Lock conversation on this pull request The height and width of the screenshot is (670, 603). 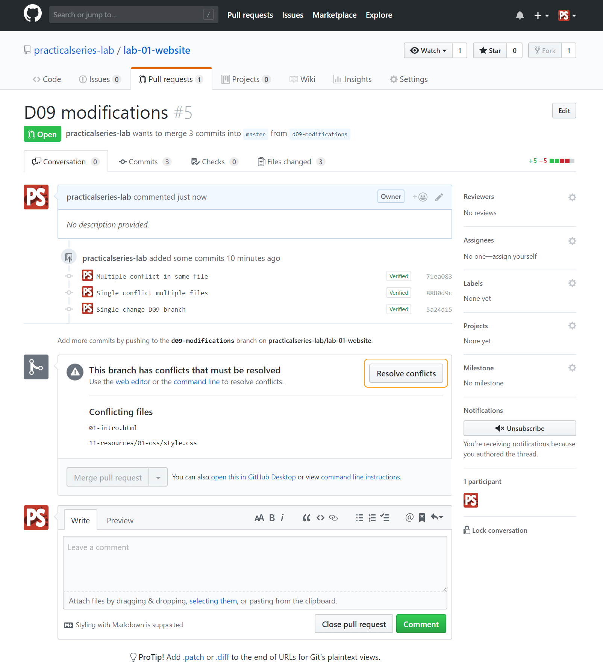pos(495,530)
